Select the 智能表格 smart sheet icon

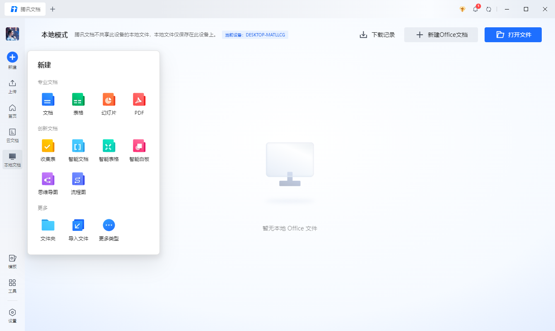(x=109, y=150)
